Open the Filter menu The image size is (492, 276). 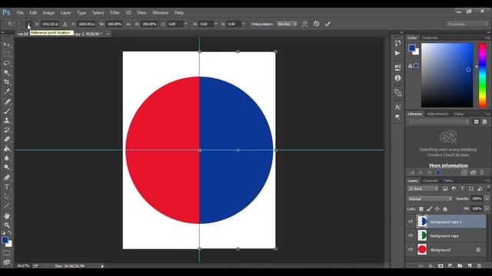point(115,13)
